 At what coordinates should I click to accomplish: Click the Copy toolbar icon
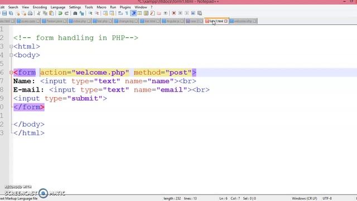point(45,13)
